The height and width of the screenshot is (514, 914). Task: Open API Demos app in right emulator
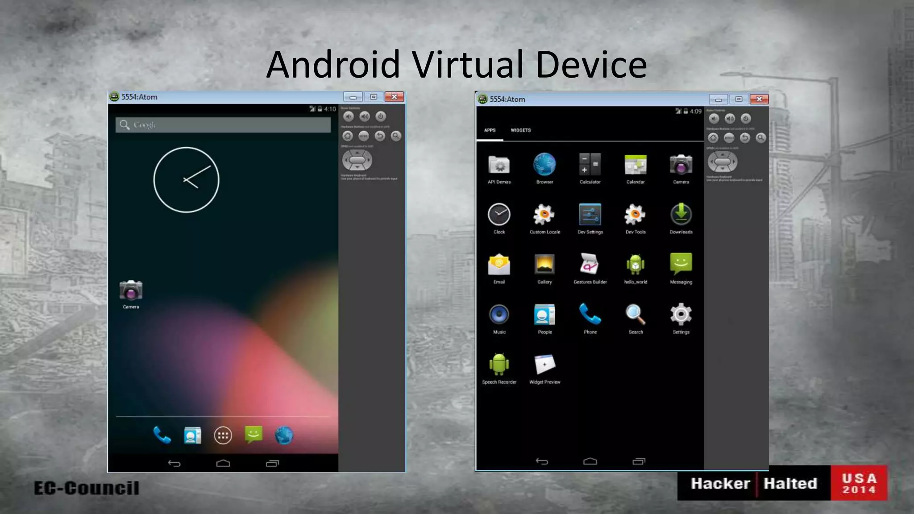click(499, 170)
